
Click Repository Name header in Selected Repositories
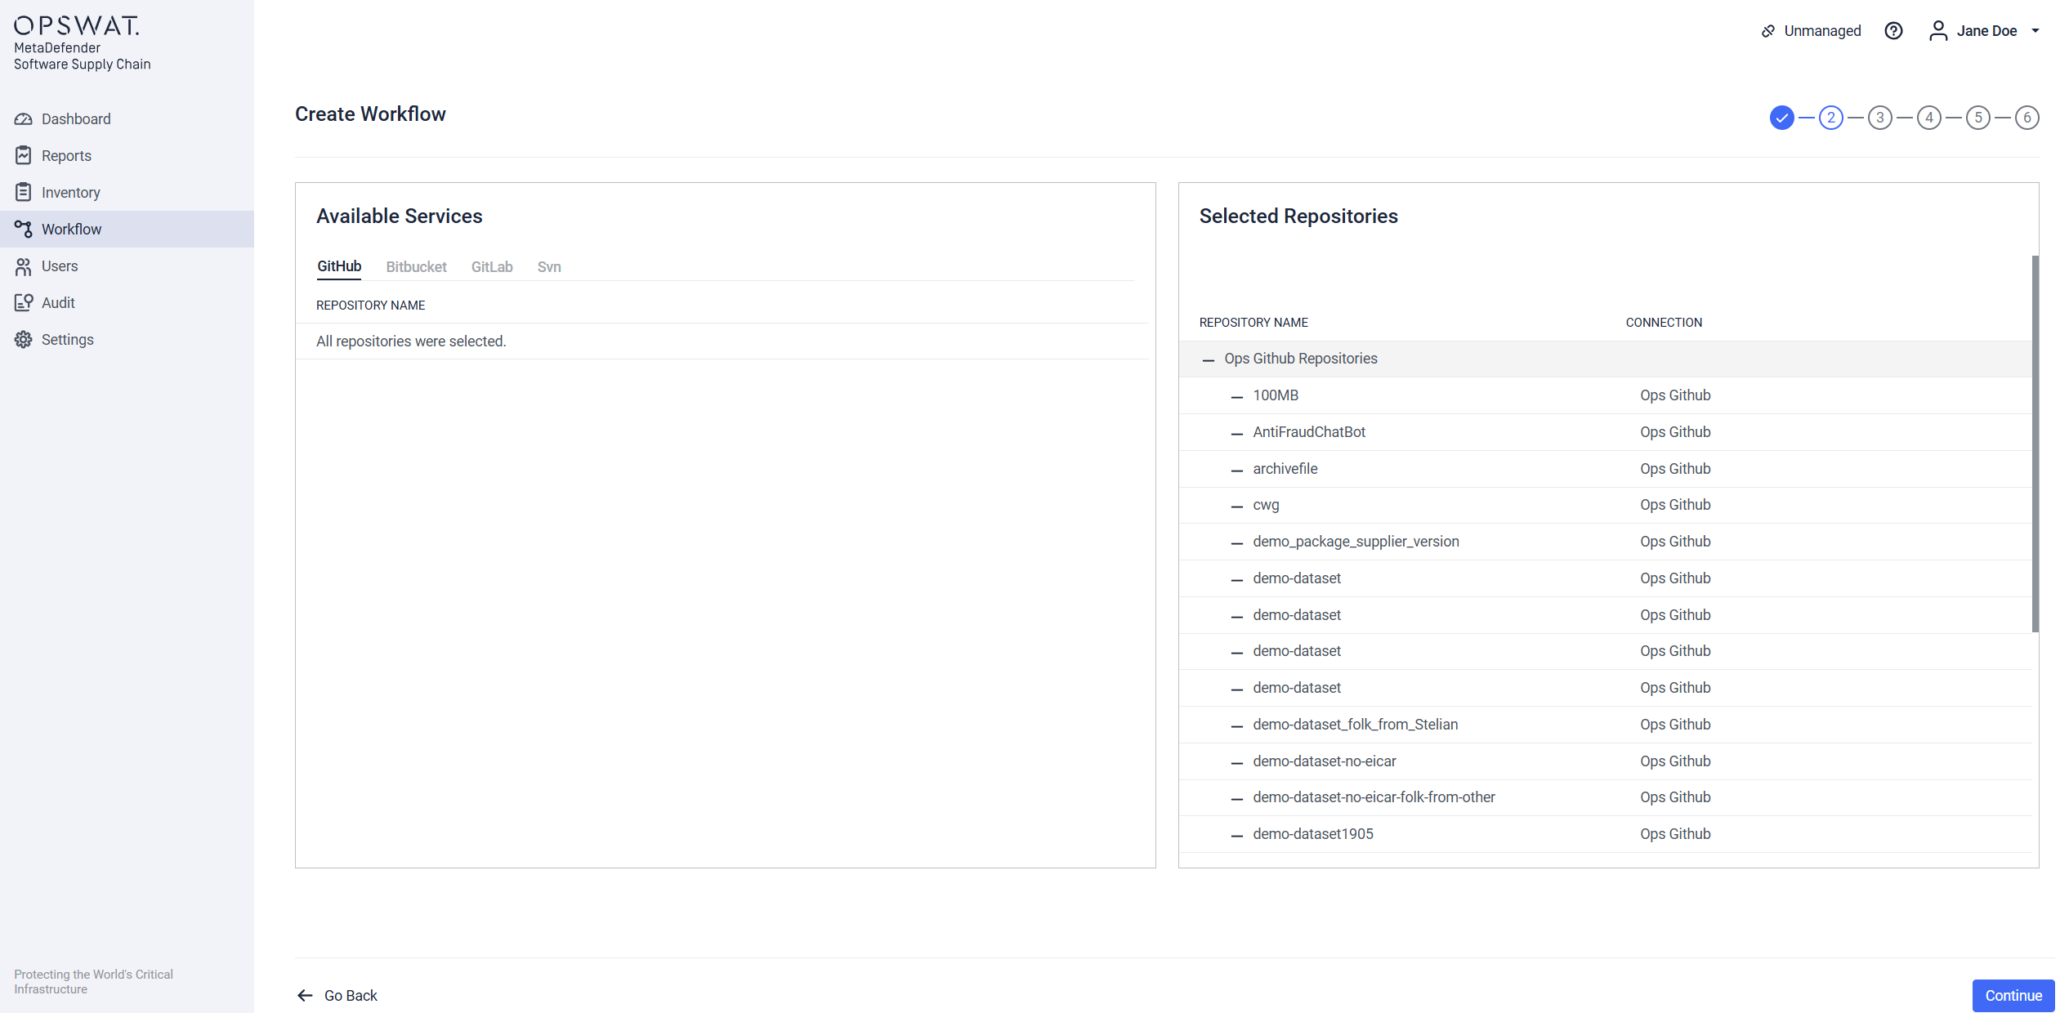(1253, 323)
